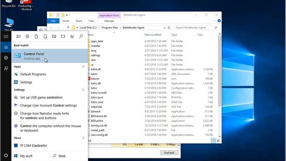Filter search results by documents icon
286x161 pixels.
(36, 36)
